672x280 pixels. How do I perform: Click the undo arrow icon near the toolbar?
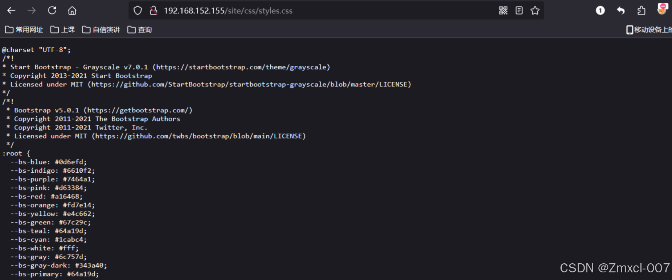click(620, 11)
